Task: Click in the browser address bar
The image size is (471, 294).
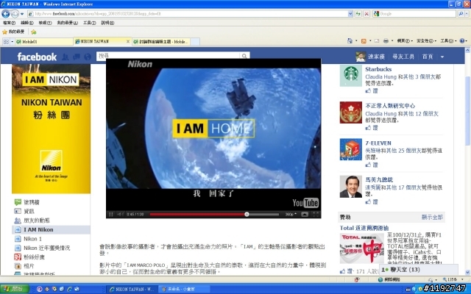Action: (x=188, y=14)
